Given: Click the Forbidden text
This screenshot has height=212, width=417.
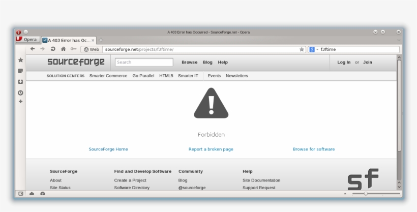Looking at the screenshot, I should point(211,135).
